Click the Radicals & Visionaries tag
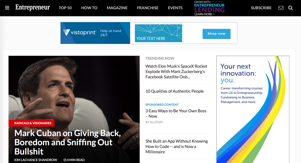The image size is (301, 163). (x=31, y=123)
